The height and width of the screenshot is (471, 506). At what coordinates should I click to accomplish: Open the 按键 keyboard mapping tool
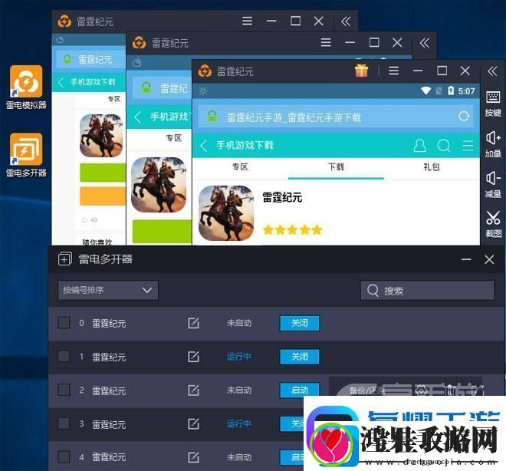click(x=493, y=104)
